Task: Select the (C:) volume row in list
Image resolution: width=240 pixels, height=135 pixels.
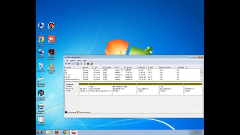Action: coord(132,75)
